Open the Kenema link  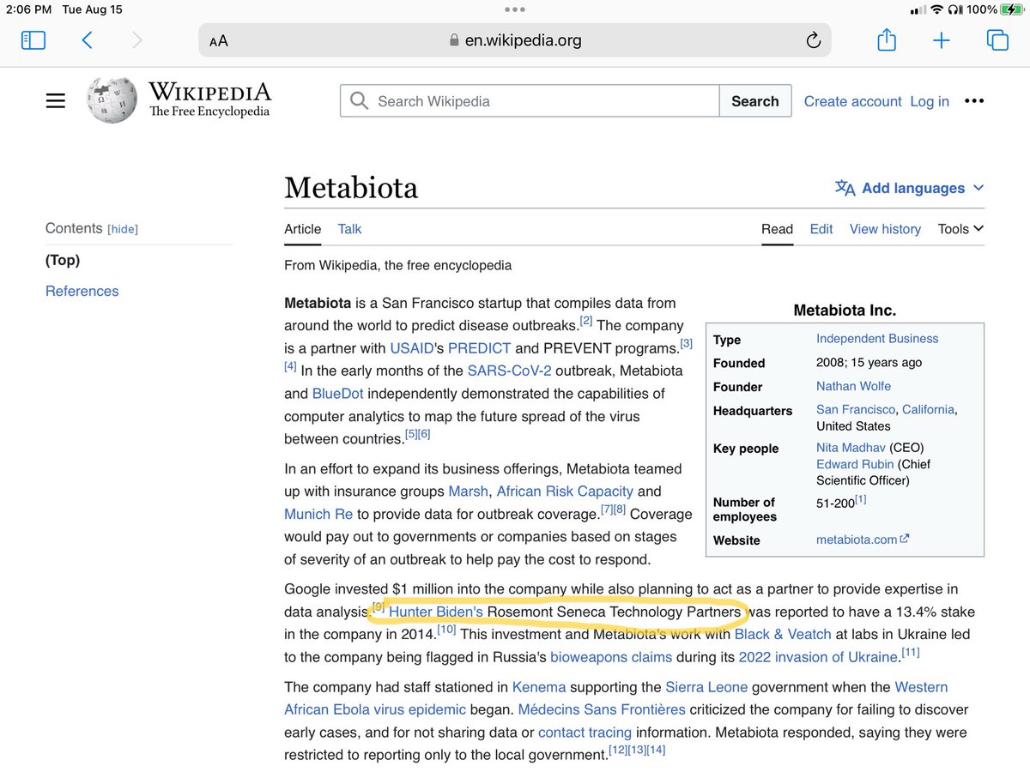point(539,687)
